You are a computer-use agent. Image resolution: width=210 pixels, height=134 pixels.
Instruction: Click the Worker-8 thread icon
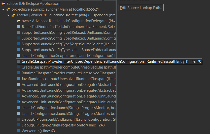(13, 15)
